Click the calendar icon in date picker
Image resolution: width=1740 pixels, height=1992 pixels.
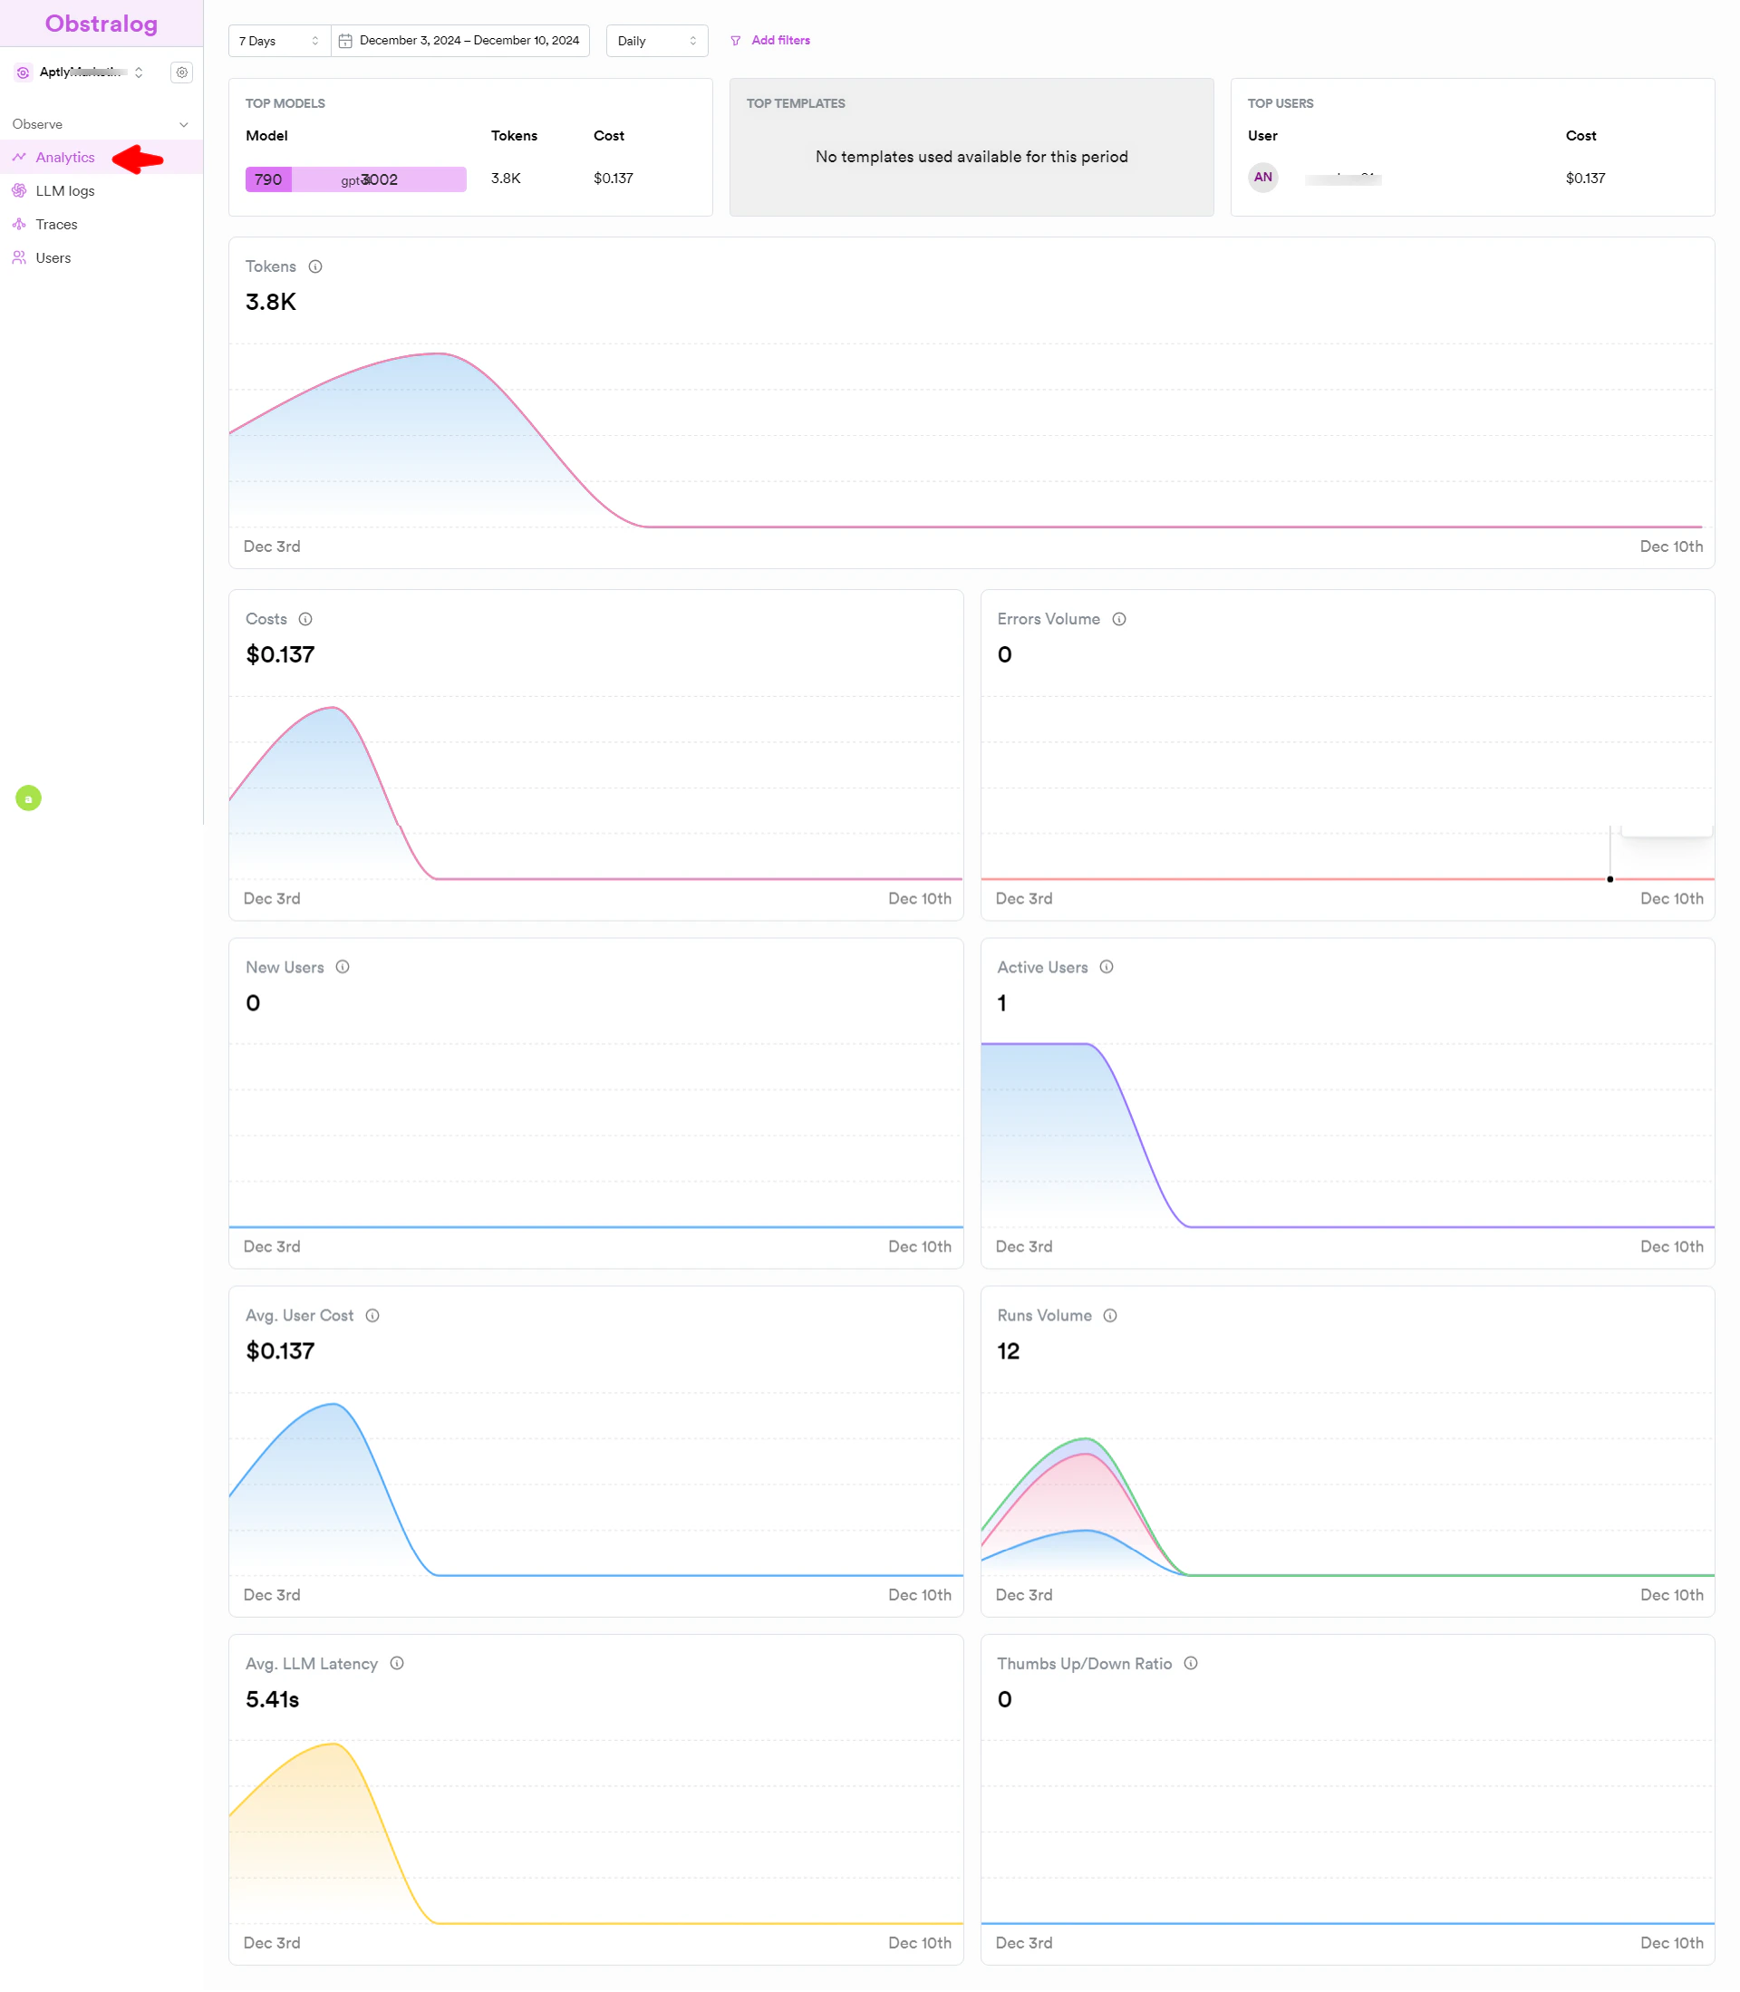(345, 41)
